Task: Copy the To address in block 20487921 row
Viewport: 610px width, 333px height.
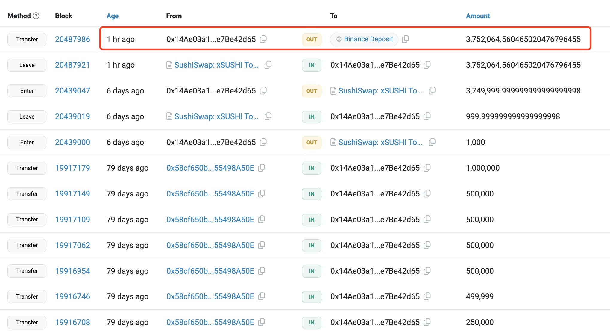Action: pyautogui.click(x=427, y=65)
